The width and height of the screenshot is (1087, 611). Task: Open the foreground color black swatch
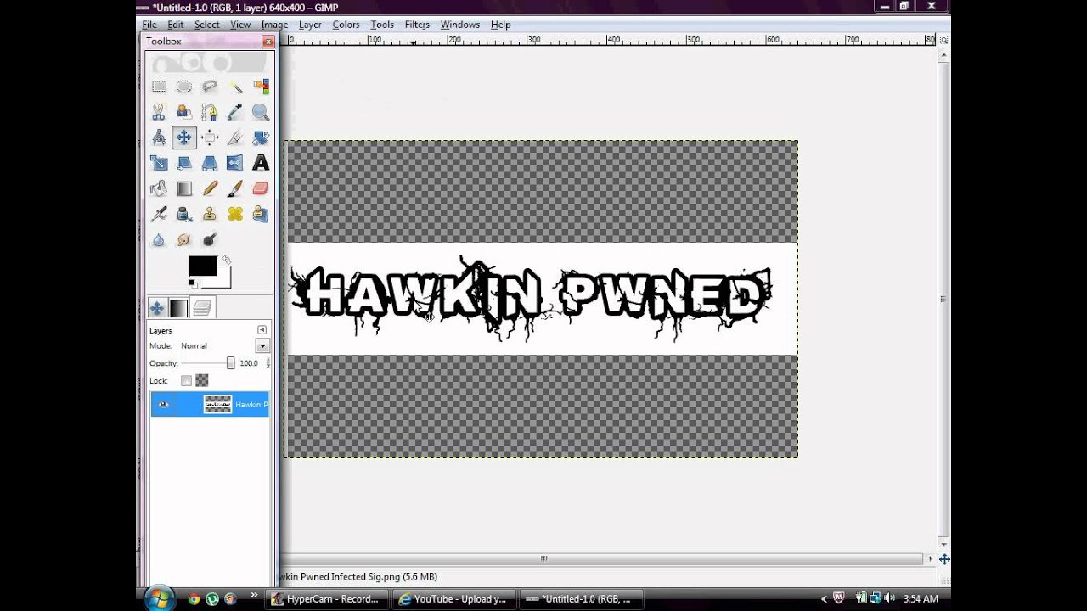(202, 266)
